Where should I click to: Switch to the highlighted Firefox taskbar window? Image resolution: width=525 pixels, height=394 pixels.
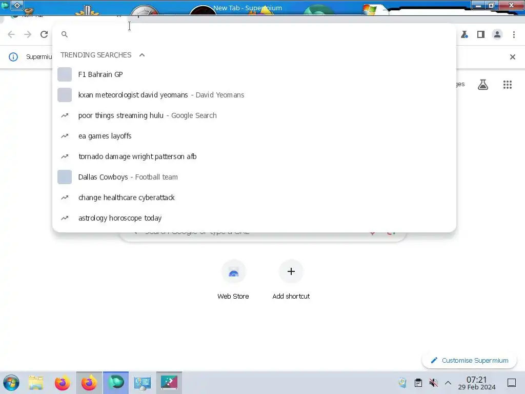(89, 383)
